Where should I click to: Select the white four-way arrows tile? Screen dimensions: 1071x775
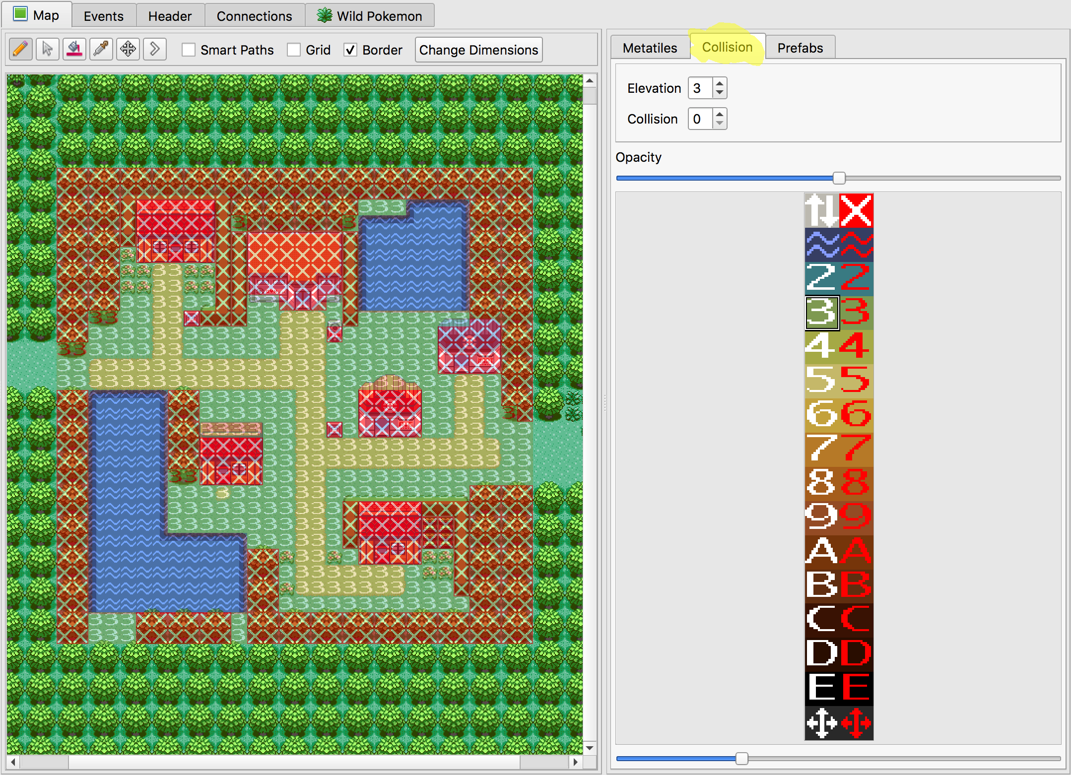822,723
